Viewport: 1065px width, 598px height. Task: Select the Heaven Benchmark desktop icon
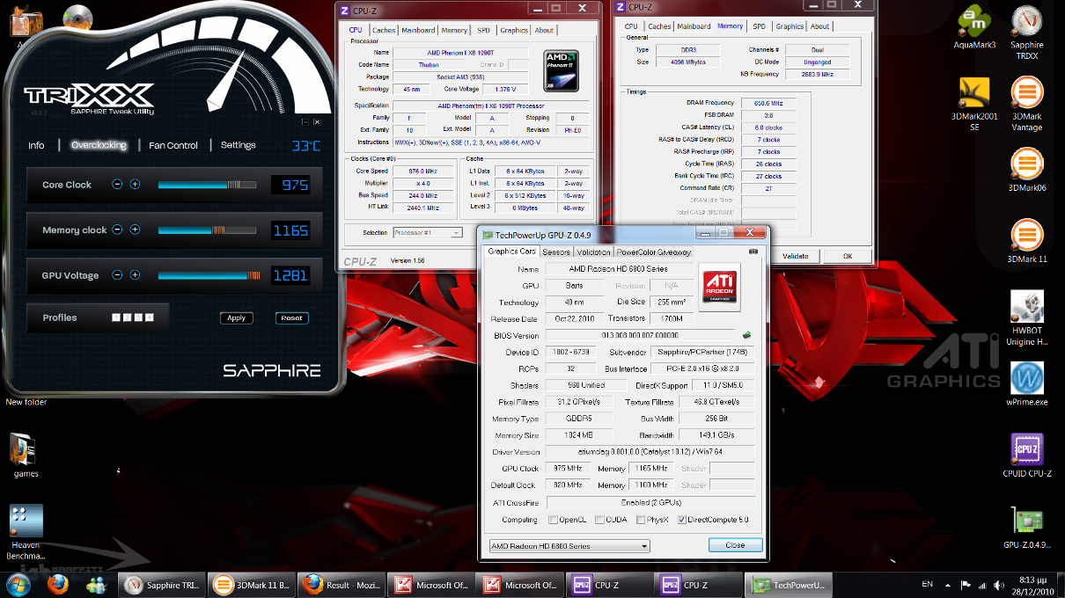[26, 532]
